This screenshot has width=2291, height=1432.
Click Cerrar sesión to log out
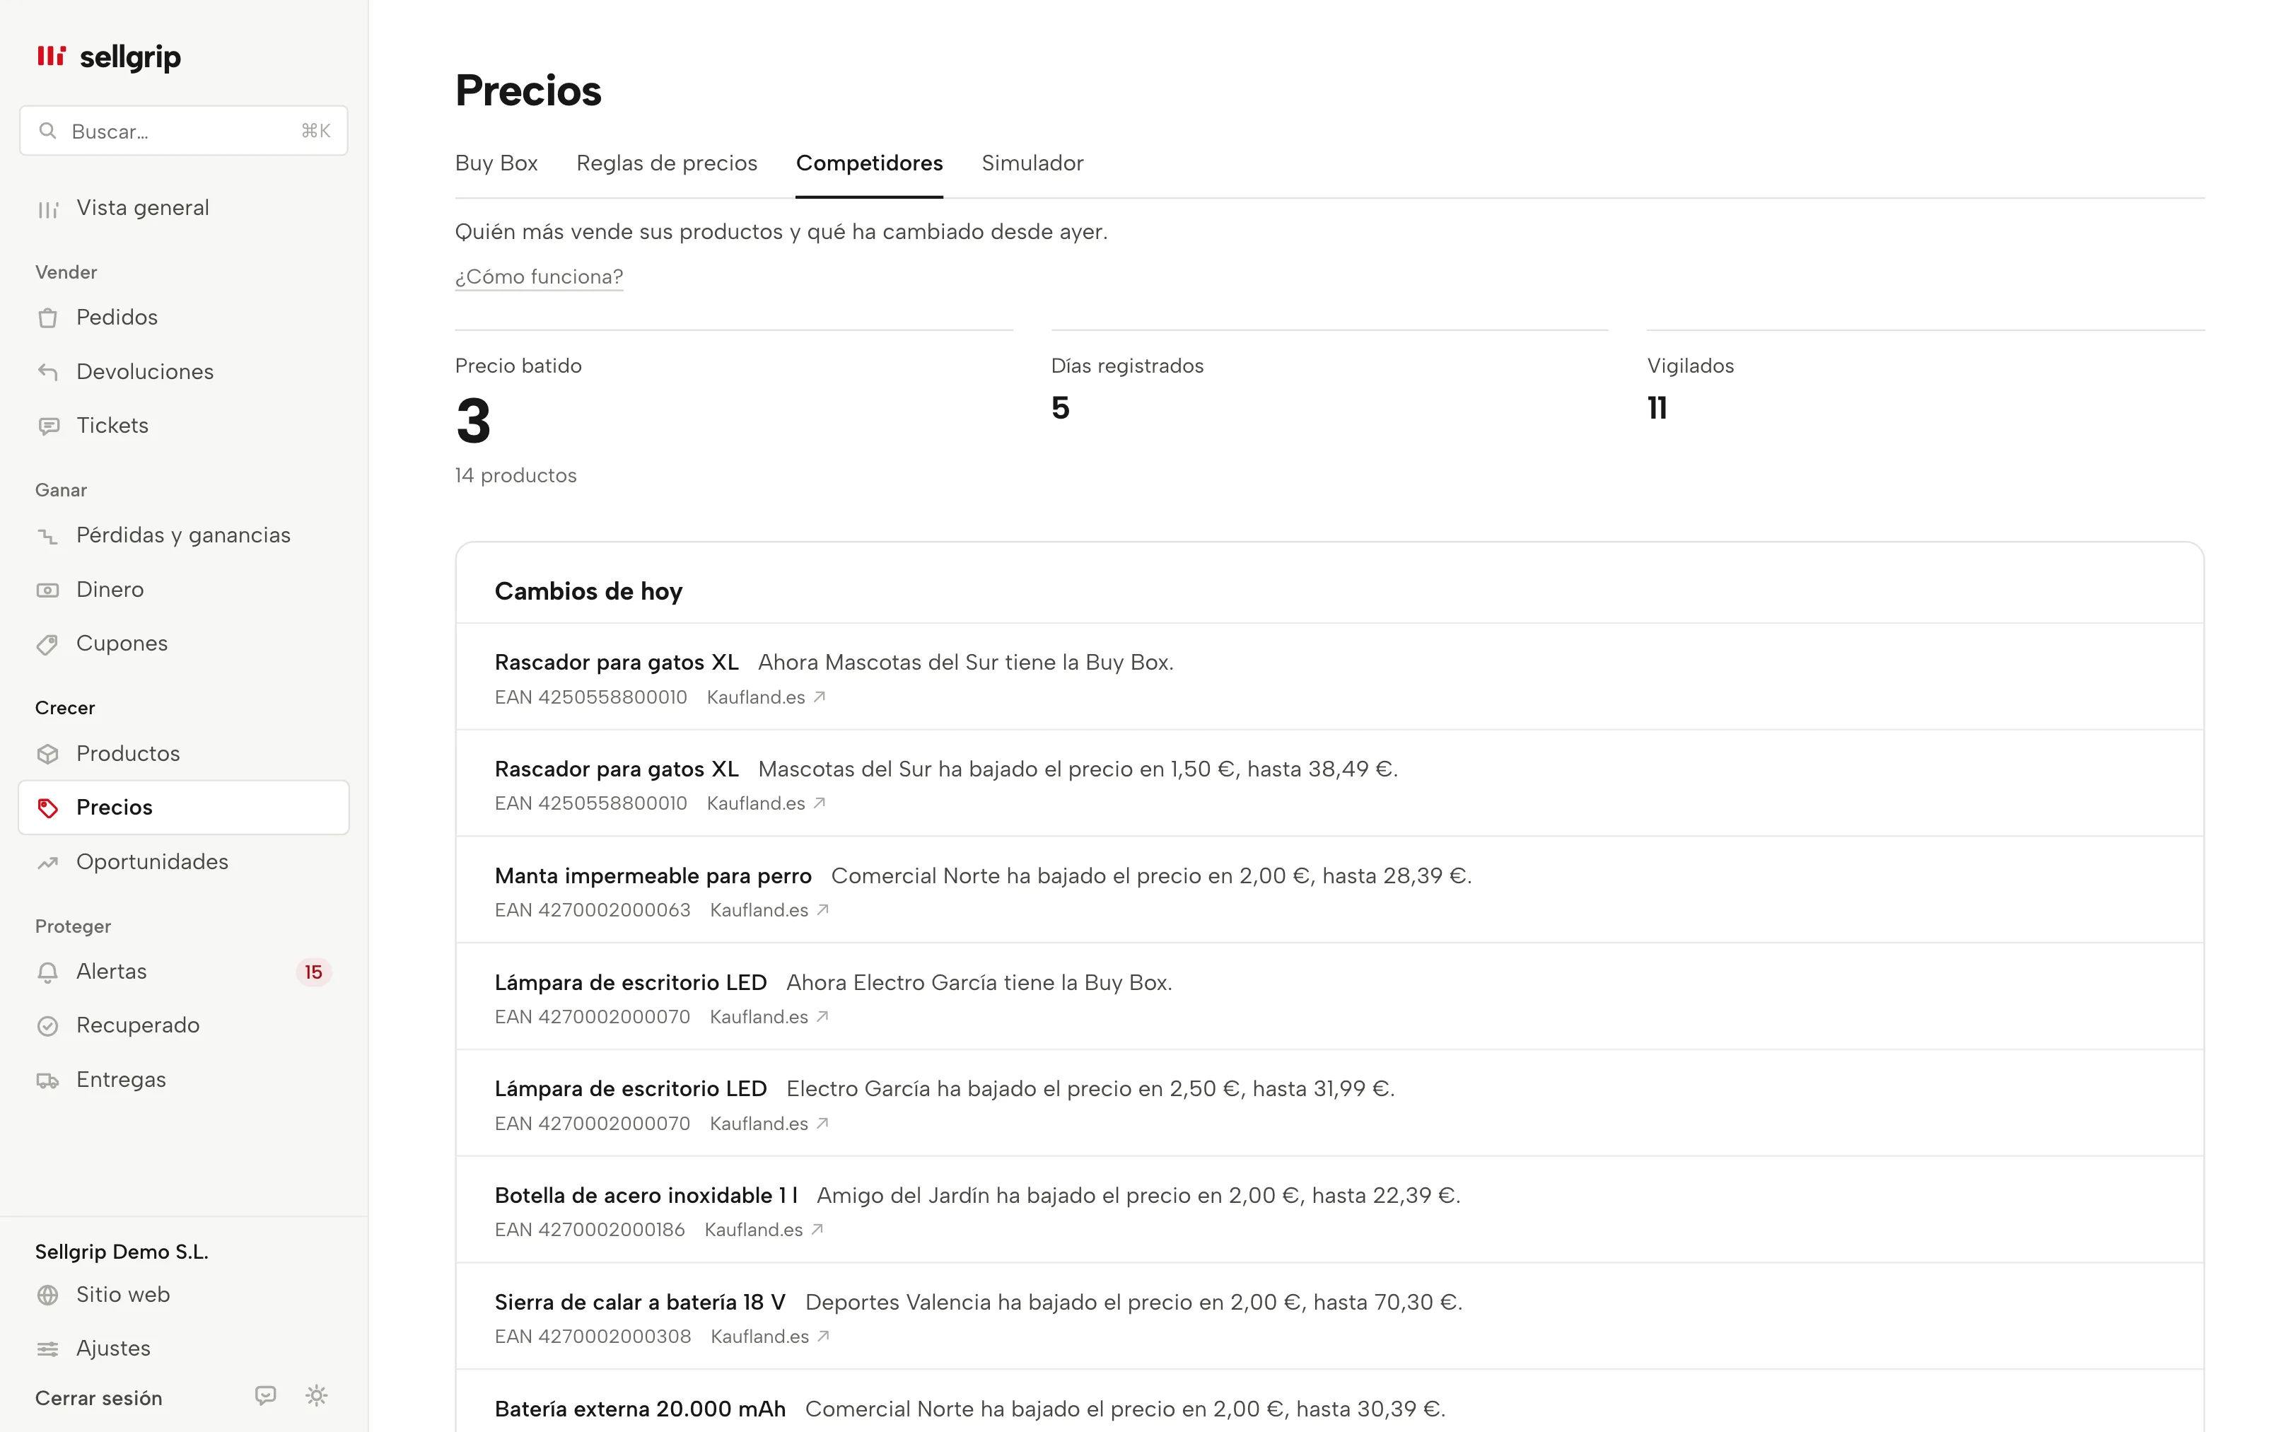[x=98, y=1398]
